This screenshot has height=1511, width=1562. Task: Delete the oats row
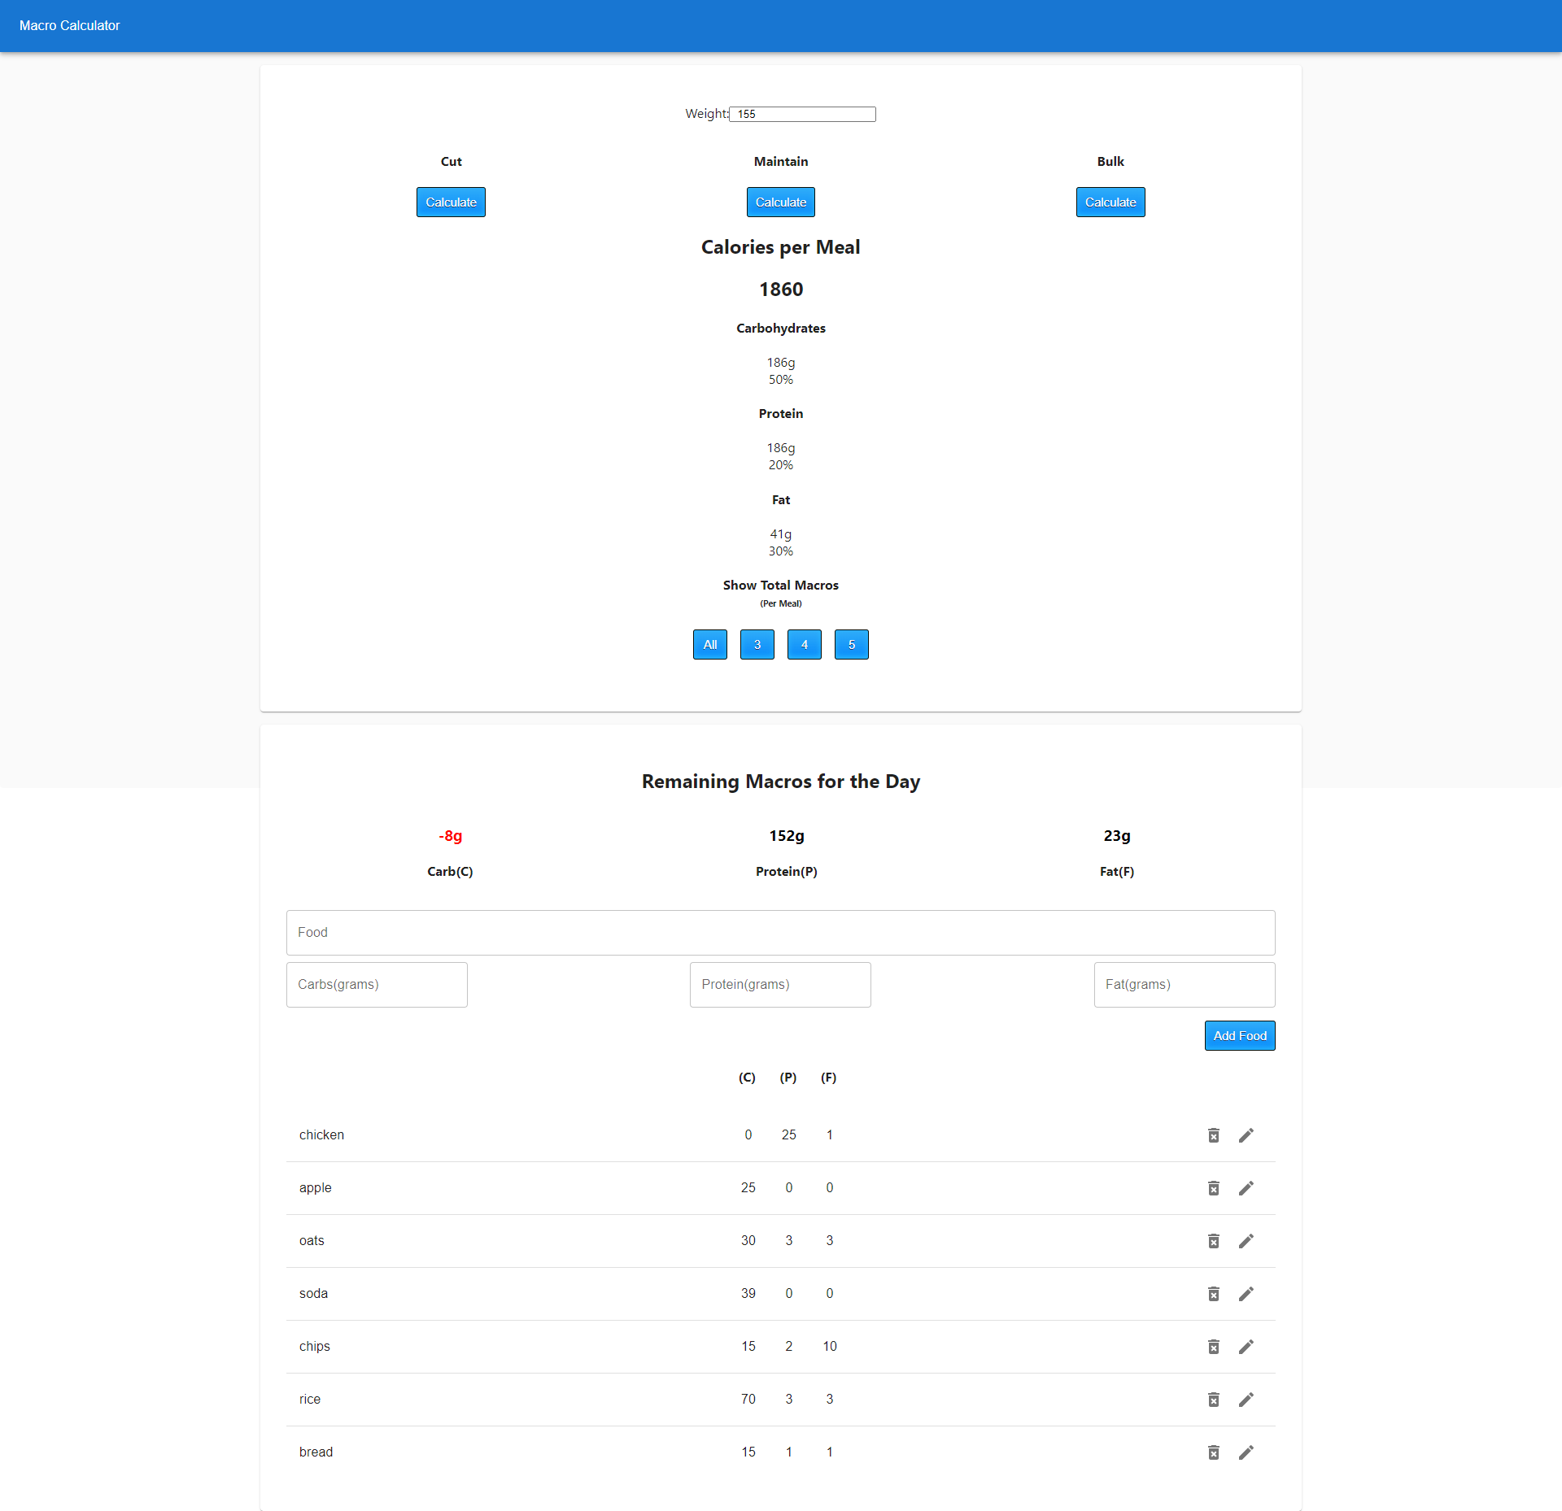coord(1213,1241)
